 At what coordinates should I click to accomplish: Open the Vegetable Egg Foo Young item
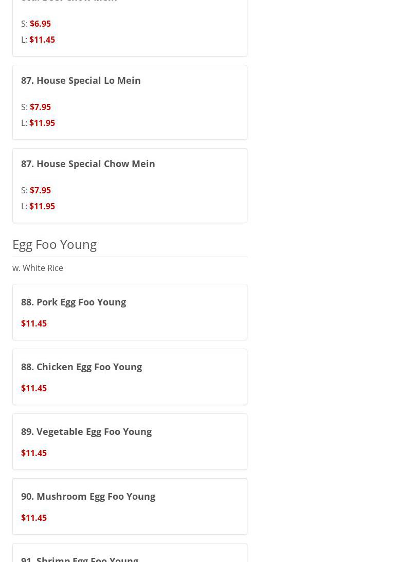pos(86,432)
